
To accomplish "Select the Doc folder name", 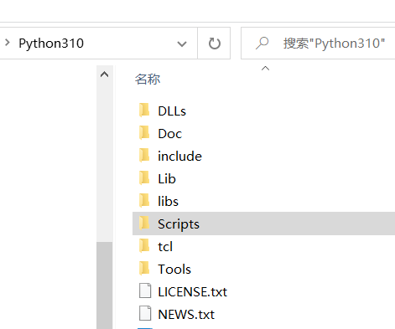I will [170, 134].
